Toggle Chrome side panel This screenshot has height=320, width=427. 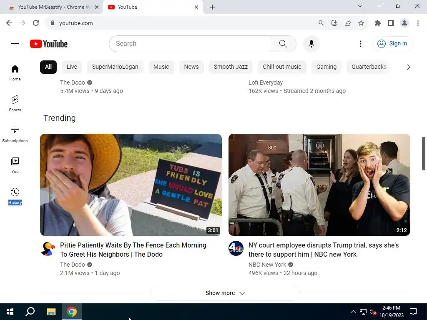[391, 23]
